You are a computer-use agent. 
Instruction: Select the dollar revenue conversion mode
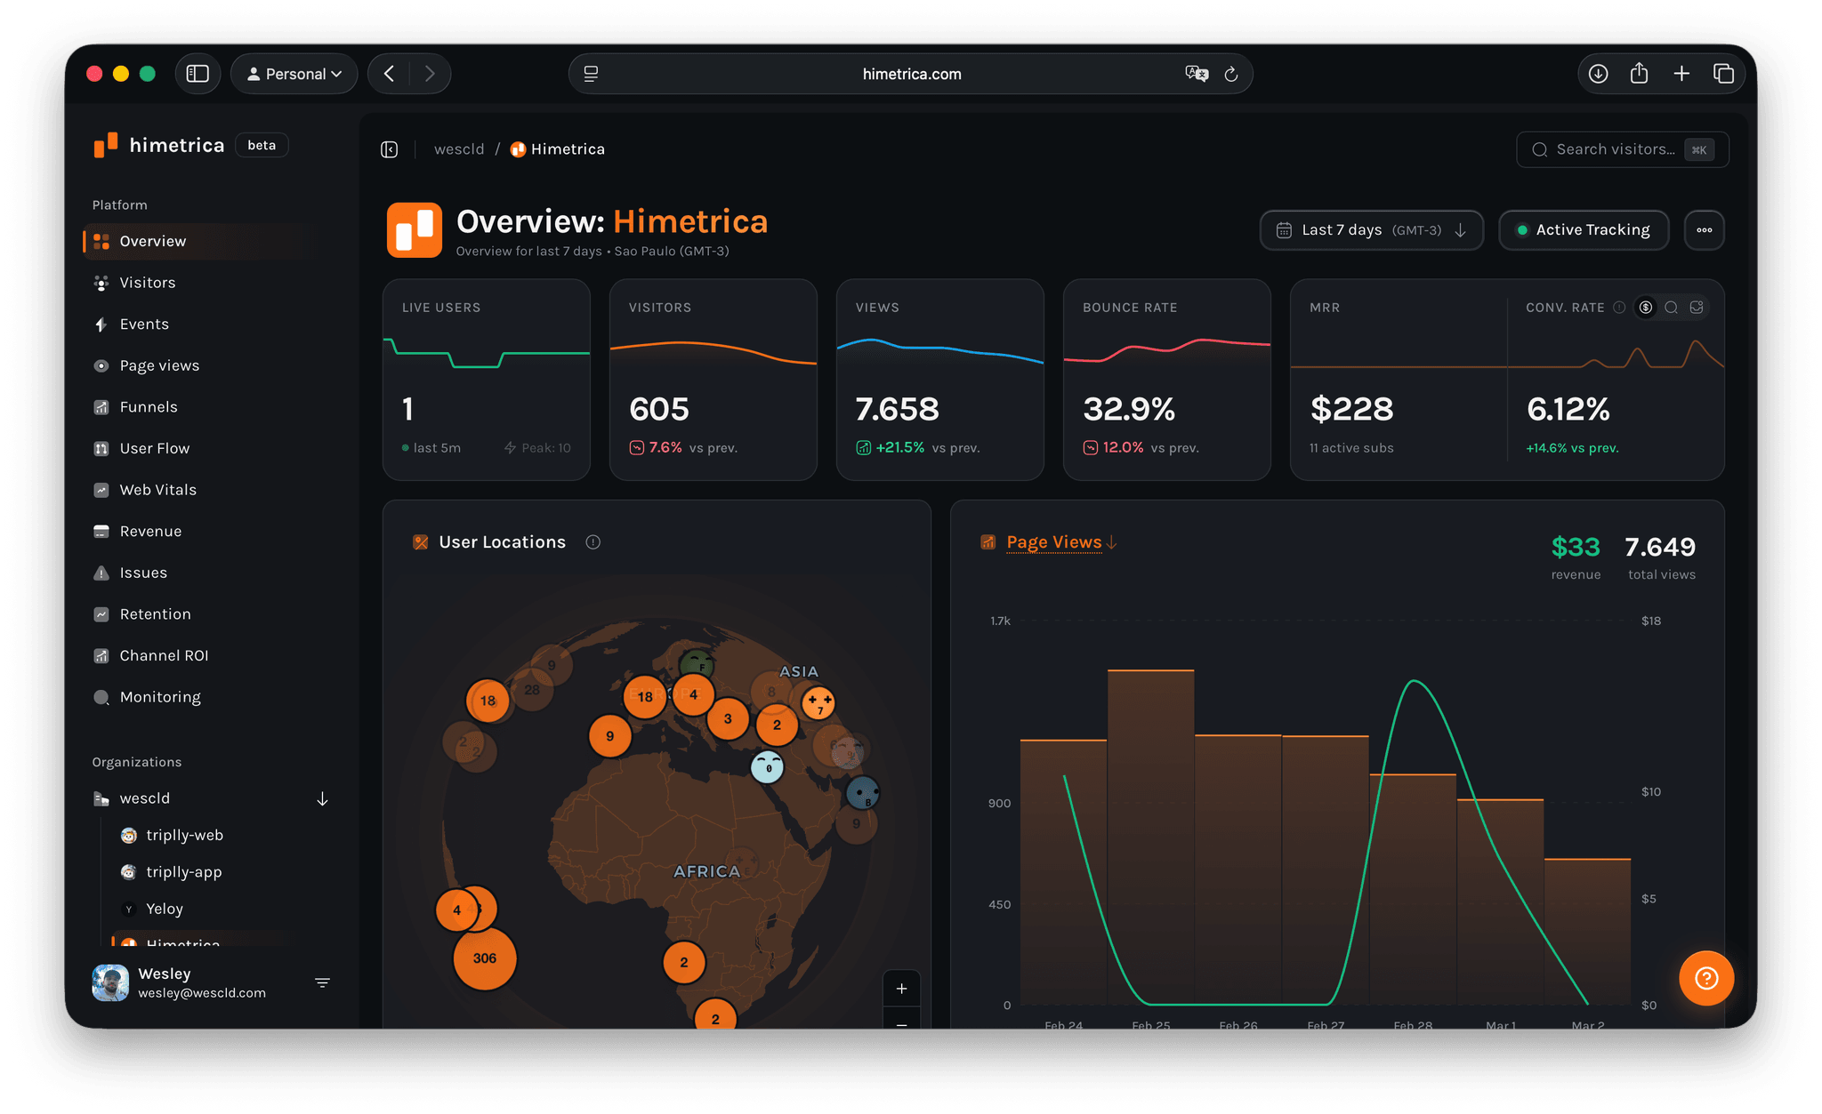[x=1646, y=308]
